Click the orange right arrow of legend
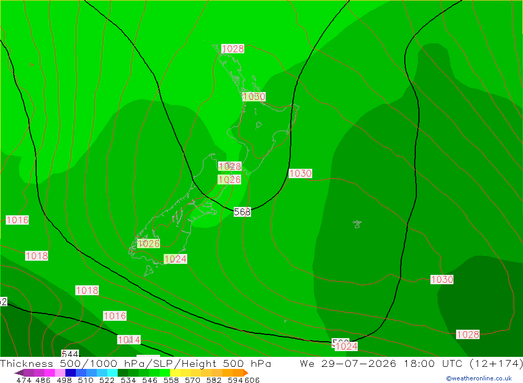The width and height of the screenshot is (523, 383). (x=245, y=373)
